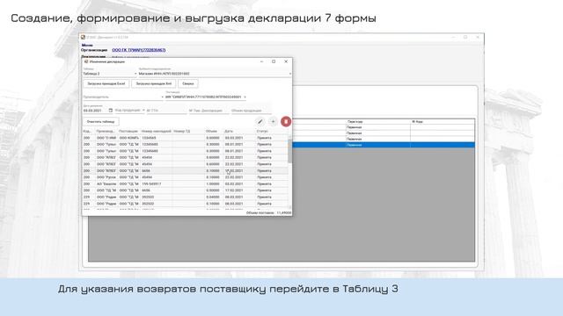The height and width of the screenshot is (316, 563).
Task: Click the 'Объем продукции' input field
Action: (251, 111)
